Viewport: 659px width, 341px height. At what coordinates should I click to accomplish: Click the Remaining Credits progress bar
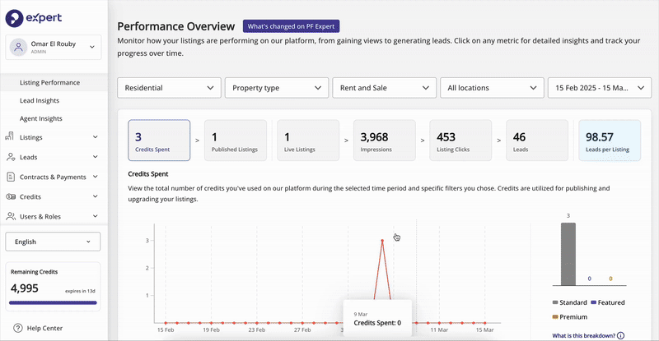point(53,302)
